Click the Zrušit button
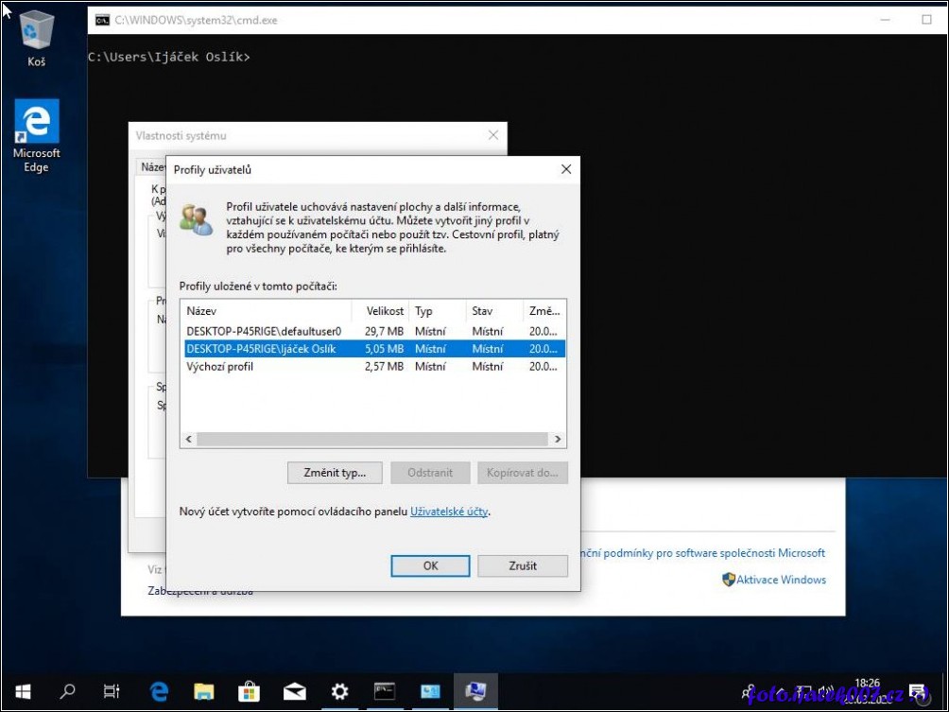Screen dimensions: 949x712 [x=522, y=565]
